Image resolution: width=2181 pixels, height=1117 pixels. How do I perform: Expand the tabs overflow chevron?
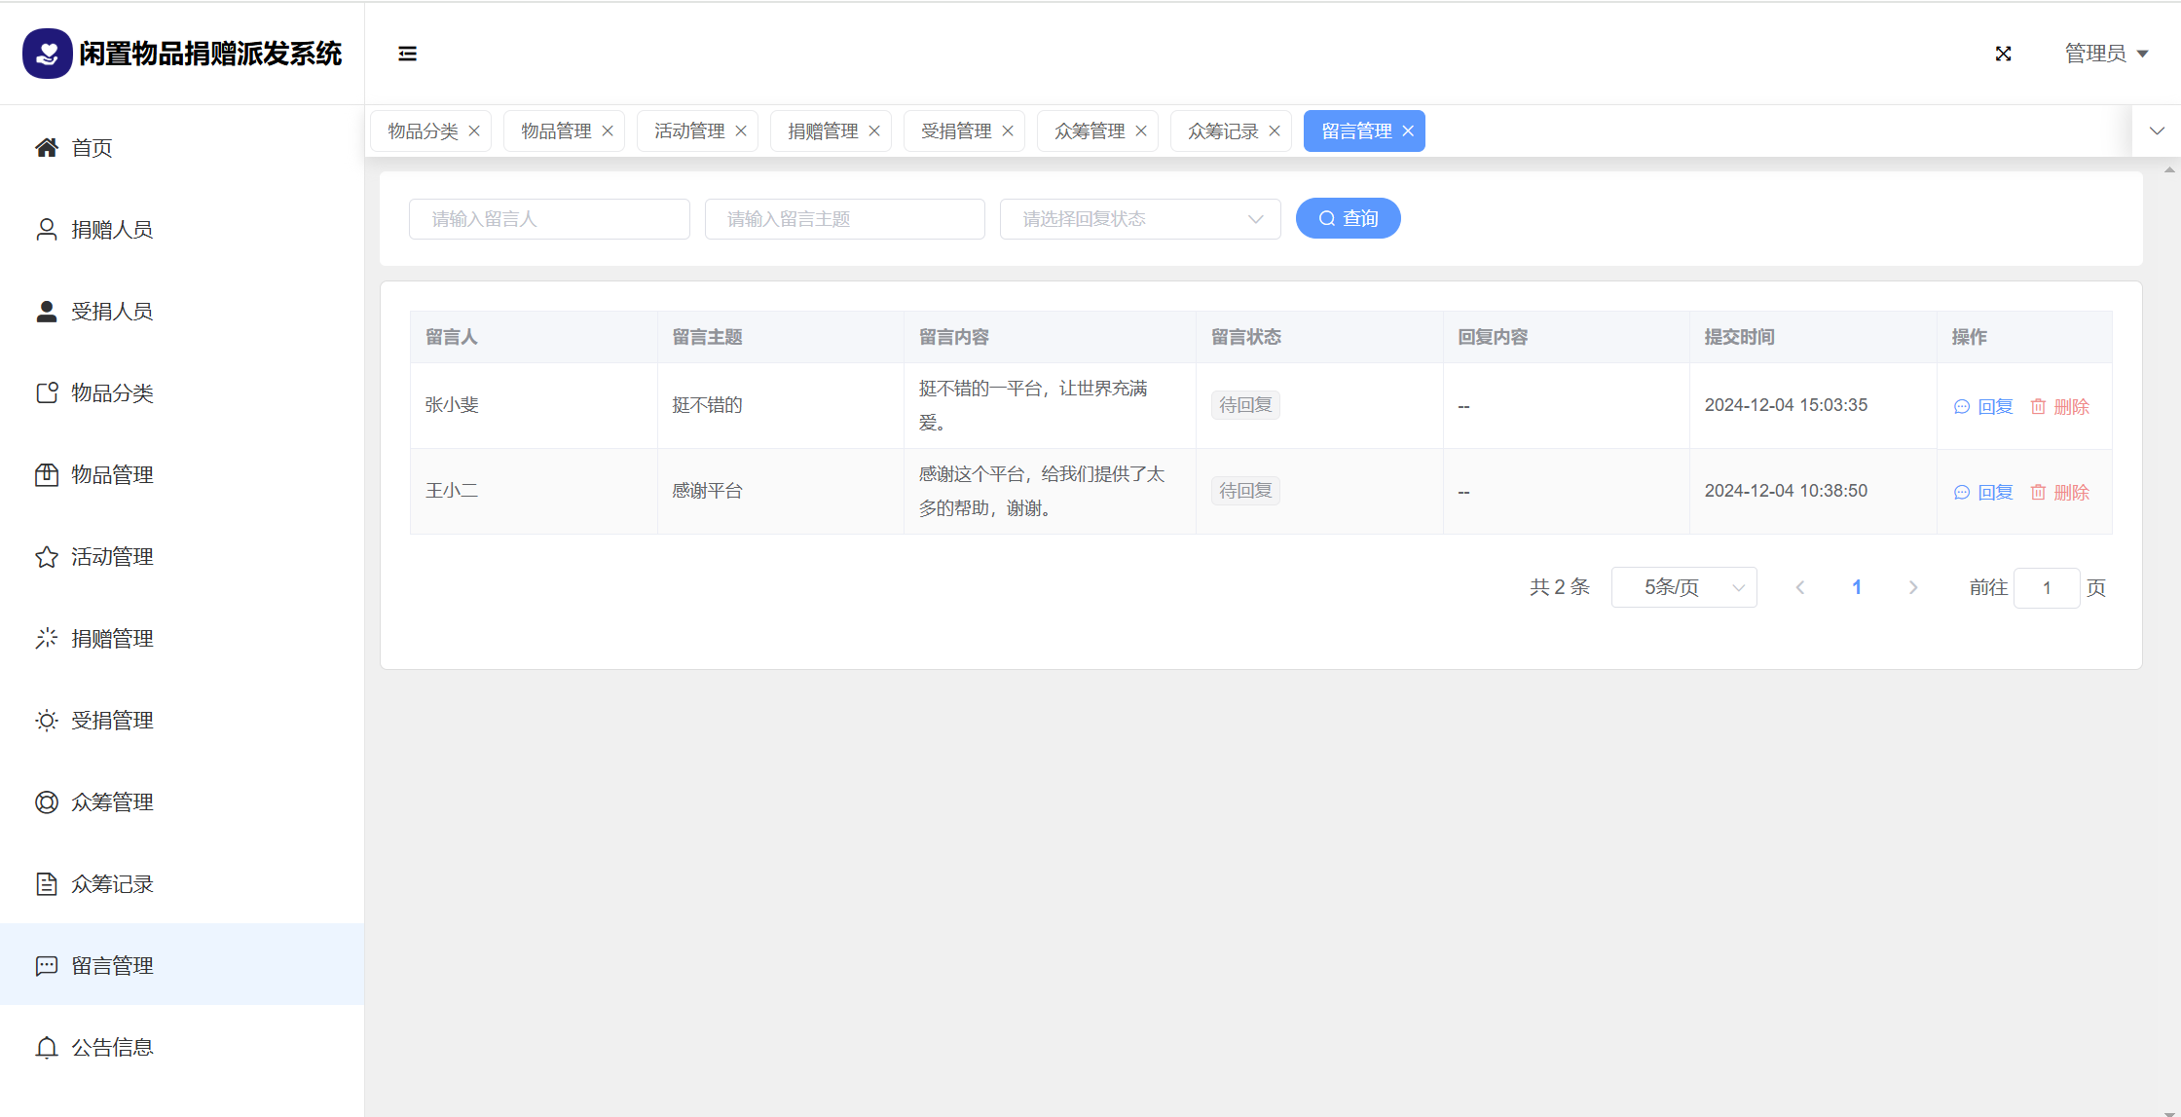point(2157,130)
